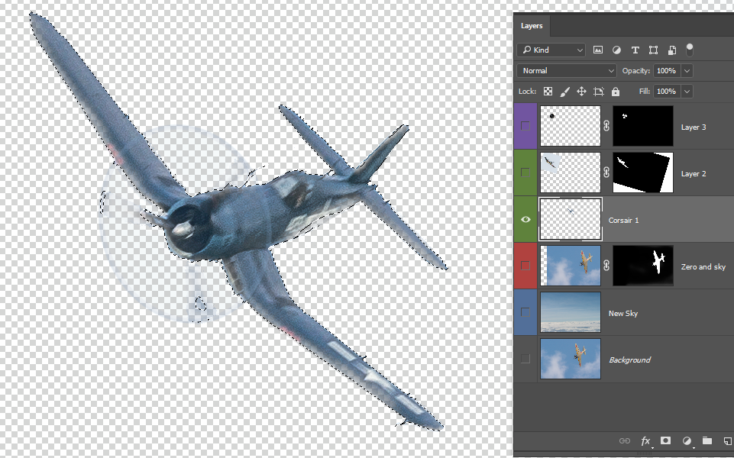Create a new group folder icon
The height and width of the screenshot is (458, 734).
[707, 440]
